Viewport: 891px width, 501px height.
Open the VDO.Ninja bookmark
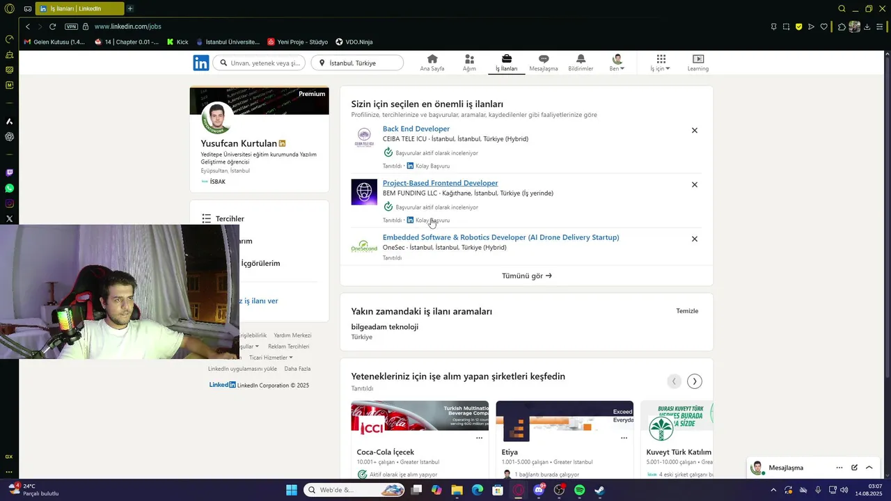tap(354, 42)
